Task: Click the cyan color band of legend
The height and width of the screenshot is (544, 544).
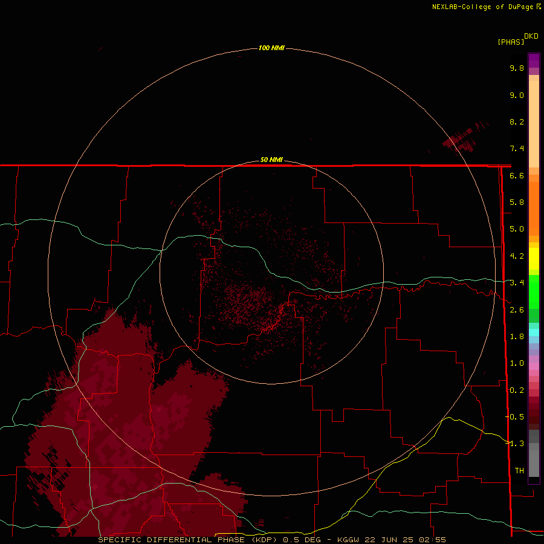Action: tap(534, 332)
